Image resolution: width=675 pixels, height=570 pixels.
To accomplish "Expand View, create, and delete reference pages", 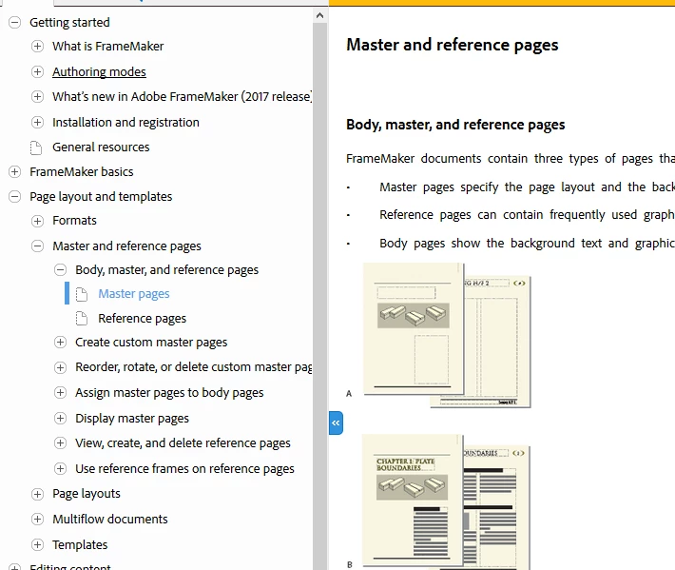I will click(60, 442).
